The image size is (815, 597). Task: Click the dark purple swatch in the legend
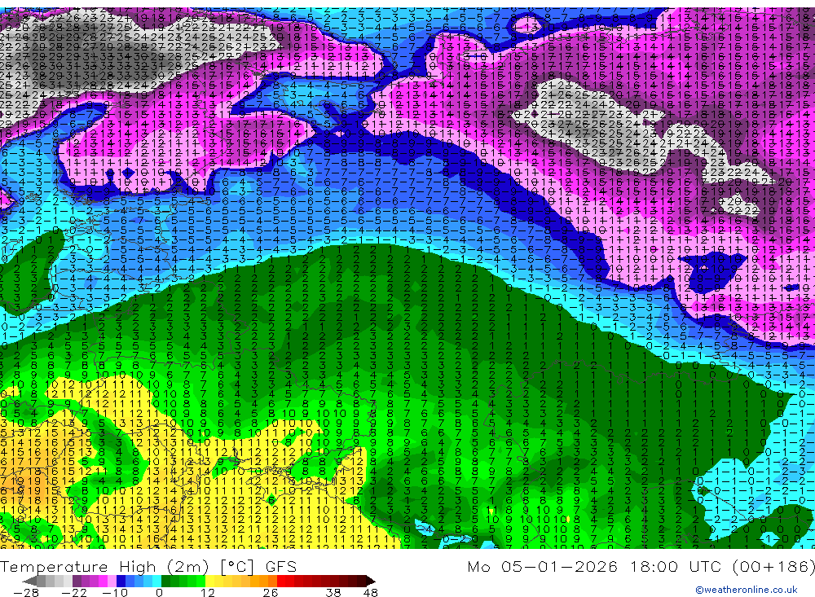pyautogui.click(x=77, y=582)
